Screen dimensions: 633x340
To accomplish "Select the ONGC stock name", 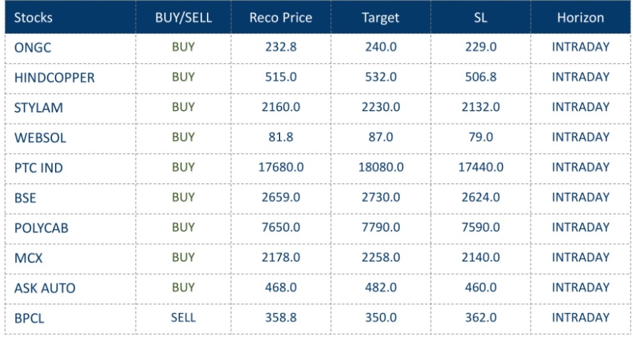I will [33, 48].
